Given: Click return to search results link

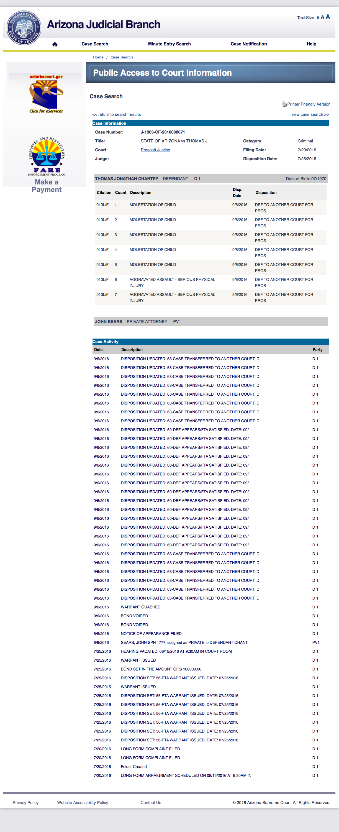Looking at the screenshot, I should [117, 114].
